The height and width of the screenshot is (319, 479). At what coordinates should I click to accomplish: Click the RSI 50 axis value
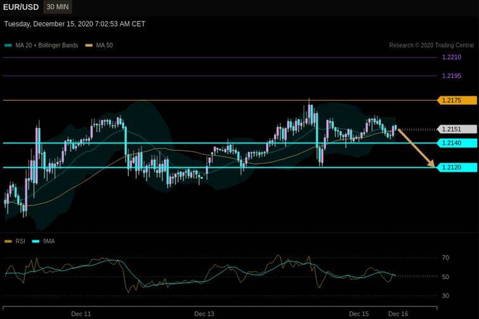[x=445, y=277]
